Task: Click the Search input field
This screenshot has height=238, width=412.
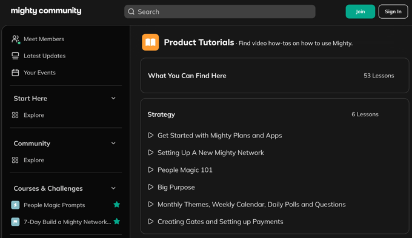Action: point(220,12)
